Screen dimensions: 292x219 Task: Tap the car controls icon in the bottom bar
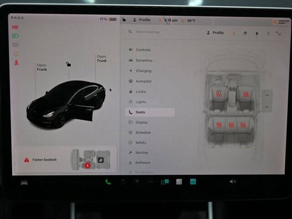[24, 182]
